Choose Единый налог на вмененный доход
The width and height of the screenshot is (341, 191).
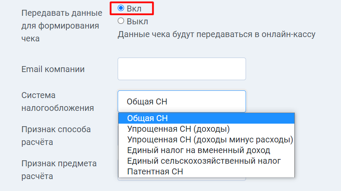tap(206, 150)
